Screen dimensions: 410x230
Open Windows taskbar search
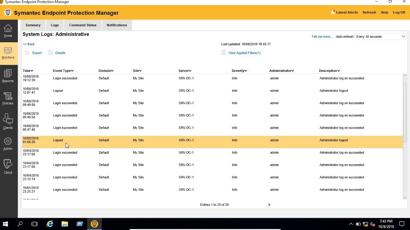(20, 224)
